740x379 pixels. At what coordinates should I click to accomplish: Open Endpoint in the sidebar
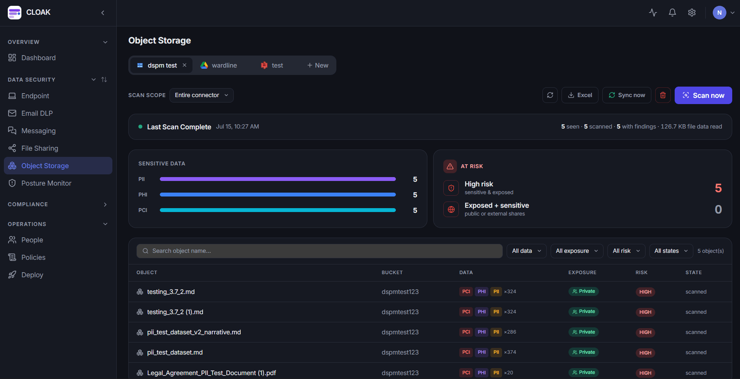click(x=58, y=96)
